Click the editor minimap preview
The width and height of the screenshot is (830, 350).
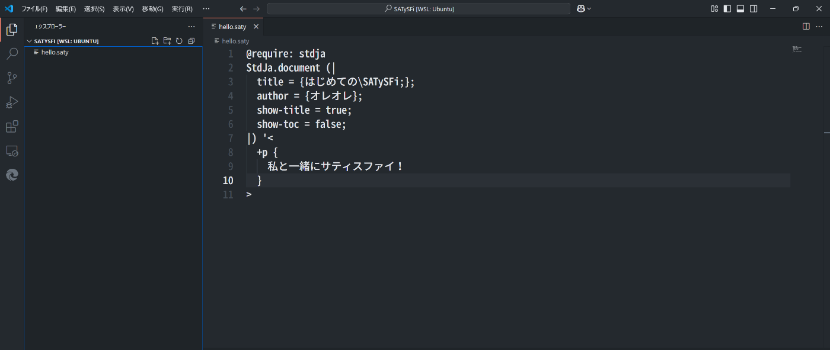797,49
